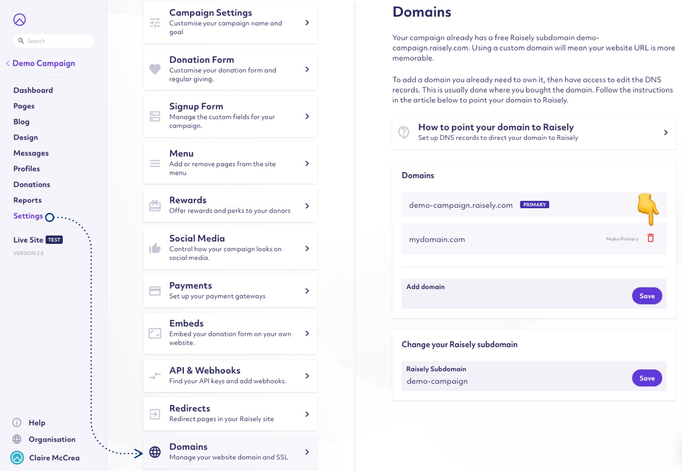Click the Redirects arrow-box icon
Viewport: 682px width, 471px height.
tap(155, 414)
